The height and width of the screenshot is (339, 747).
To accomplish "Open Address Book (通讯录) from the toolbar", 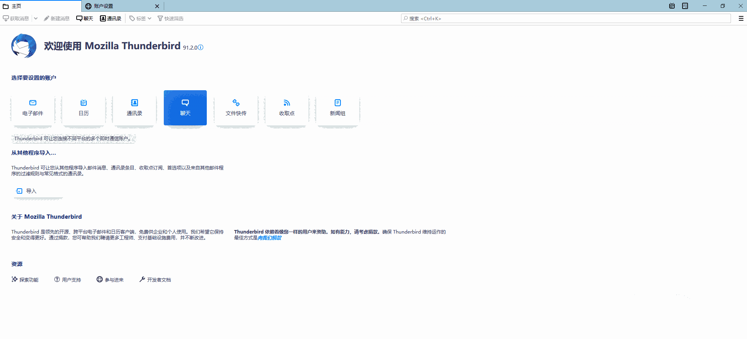I will pyautogui.click(x=111, y=18).
